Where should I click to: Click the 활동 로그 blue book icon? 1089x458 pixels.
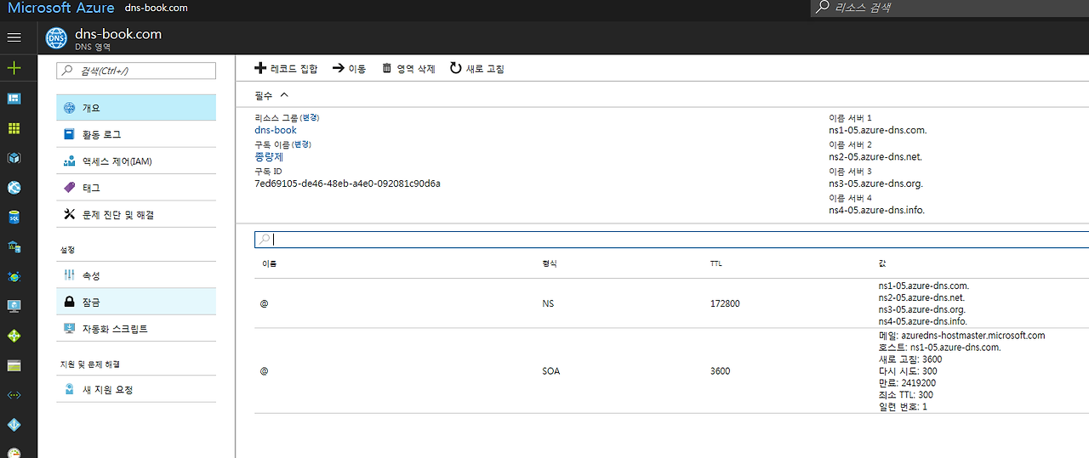click(x=70, y=134)
